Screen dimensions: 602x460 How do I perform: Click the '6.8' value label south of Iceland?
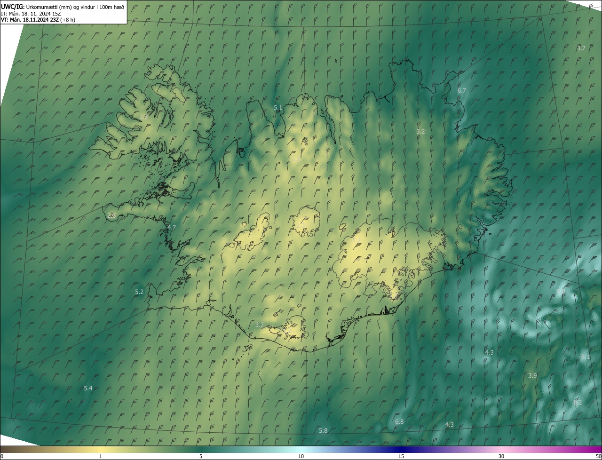tap(399, 421)
